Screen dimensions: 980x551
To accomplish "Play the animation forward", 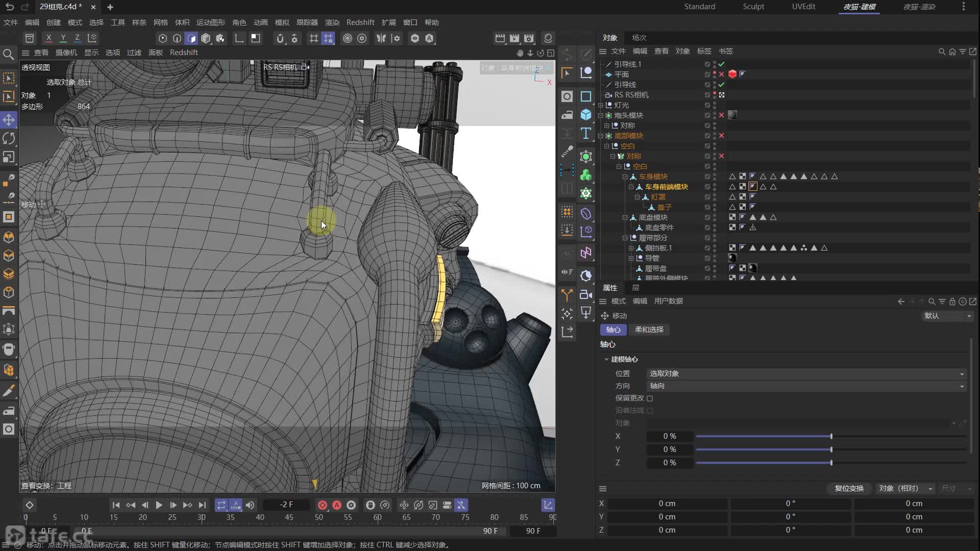I will click(159, 505).
